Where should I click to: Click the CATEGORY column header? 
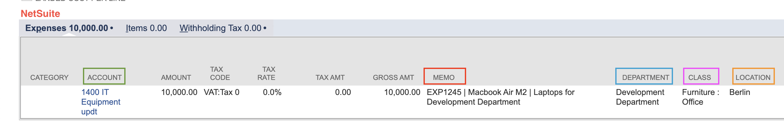point(49,77)
